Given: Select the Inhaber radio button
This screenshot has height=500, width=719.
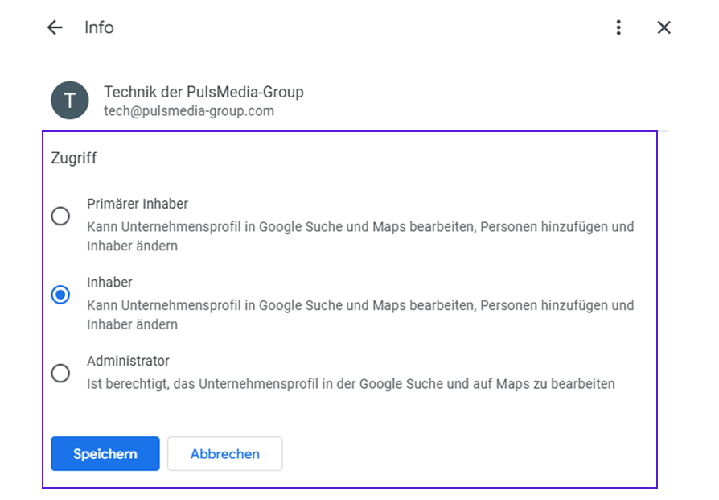Looking at the screenshot, I should tap(60, 295).
